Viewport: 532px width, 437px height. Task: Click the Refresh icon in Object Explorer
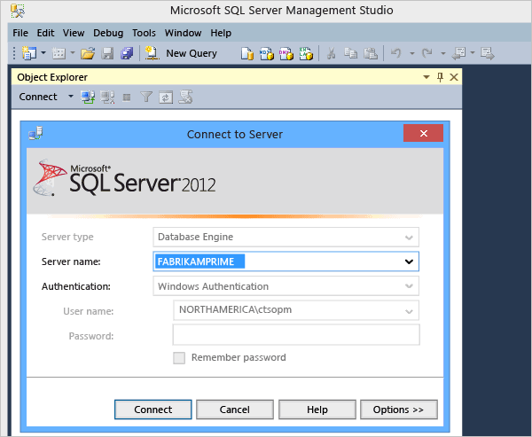tap(165, 97)
